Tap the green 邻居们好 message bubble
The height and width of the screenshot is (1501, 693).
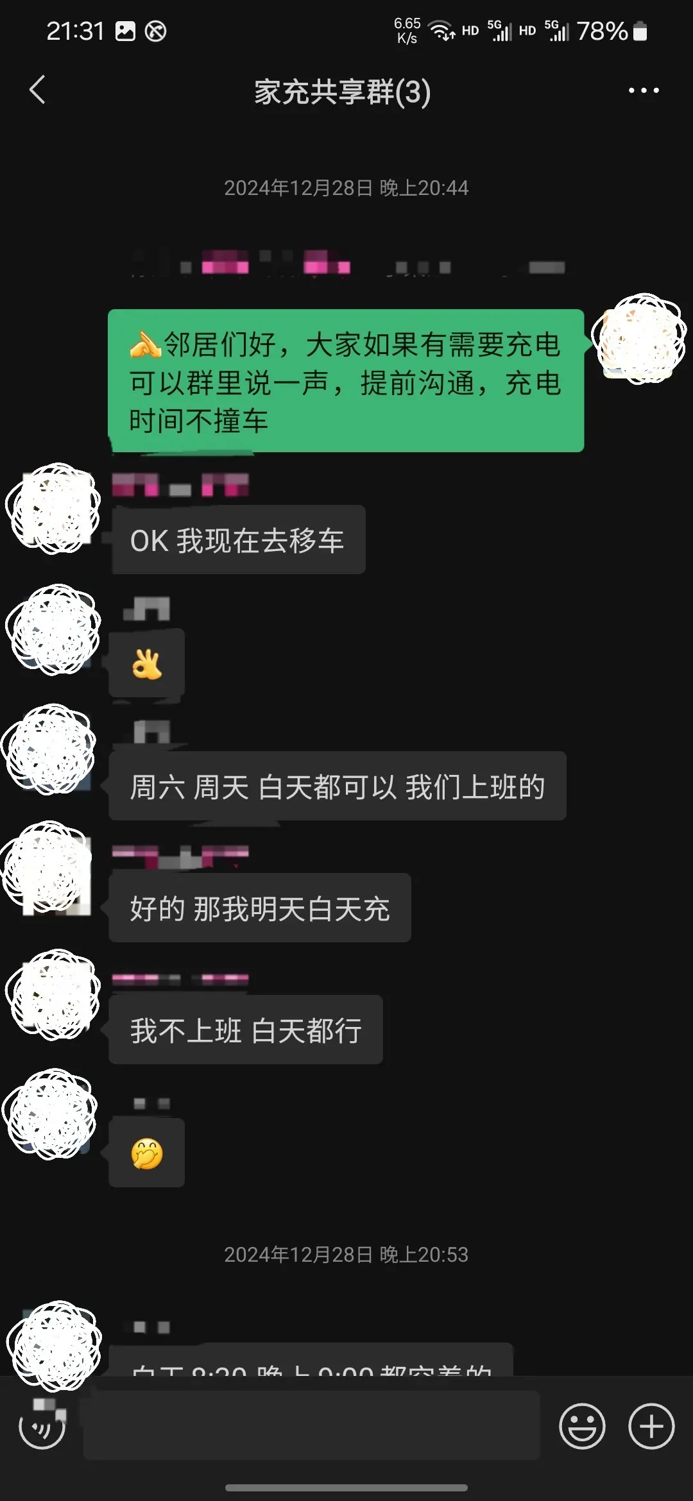click(x=346, y=381)
